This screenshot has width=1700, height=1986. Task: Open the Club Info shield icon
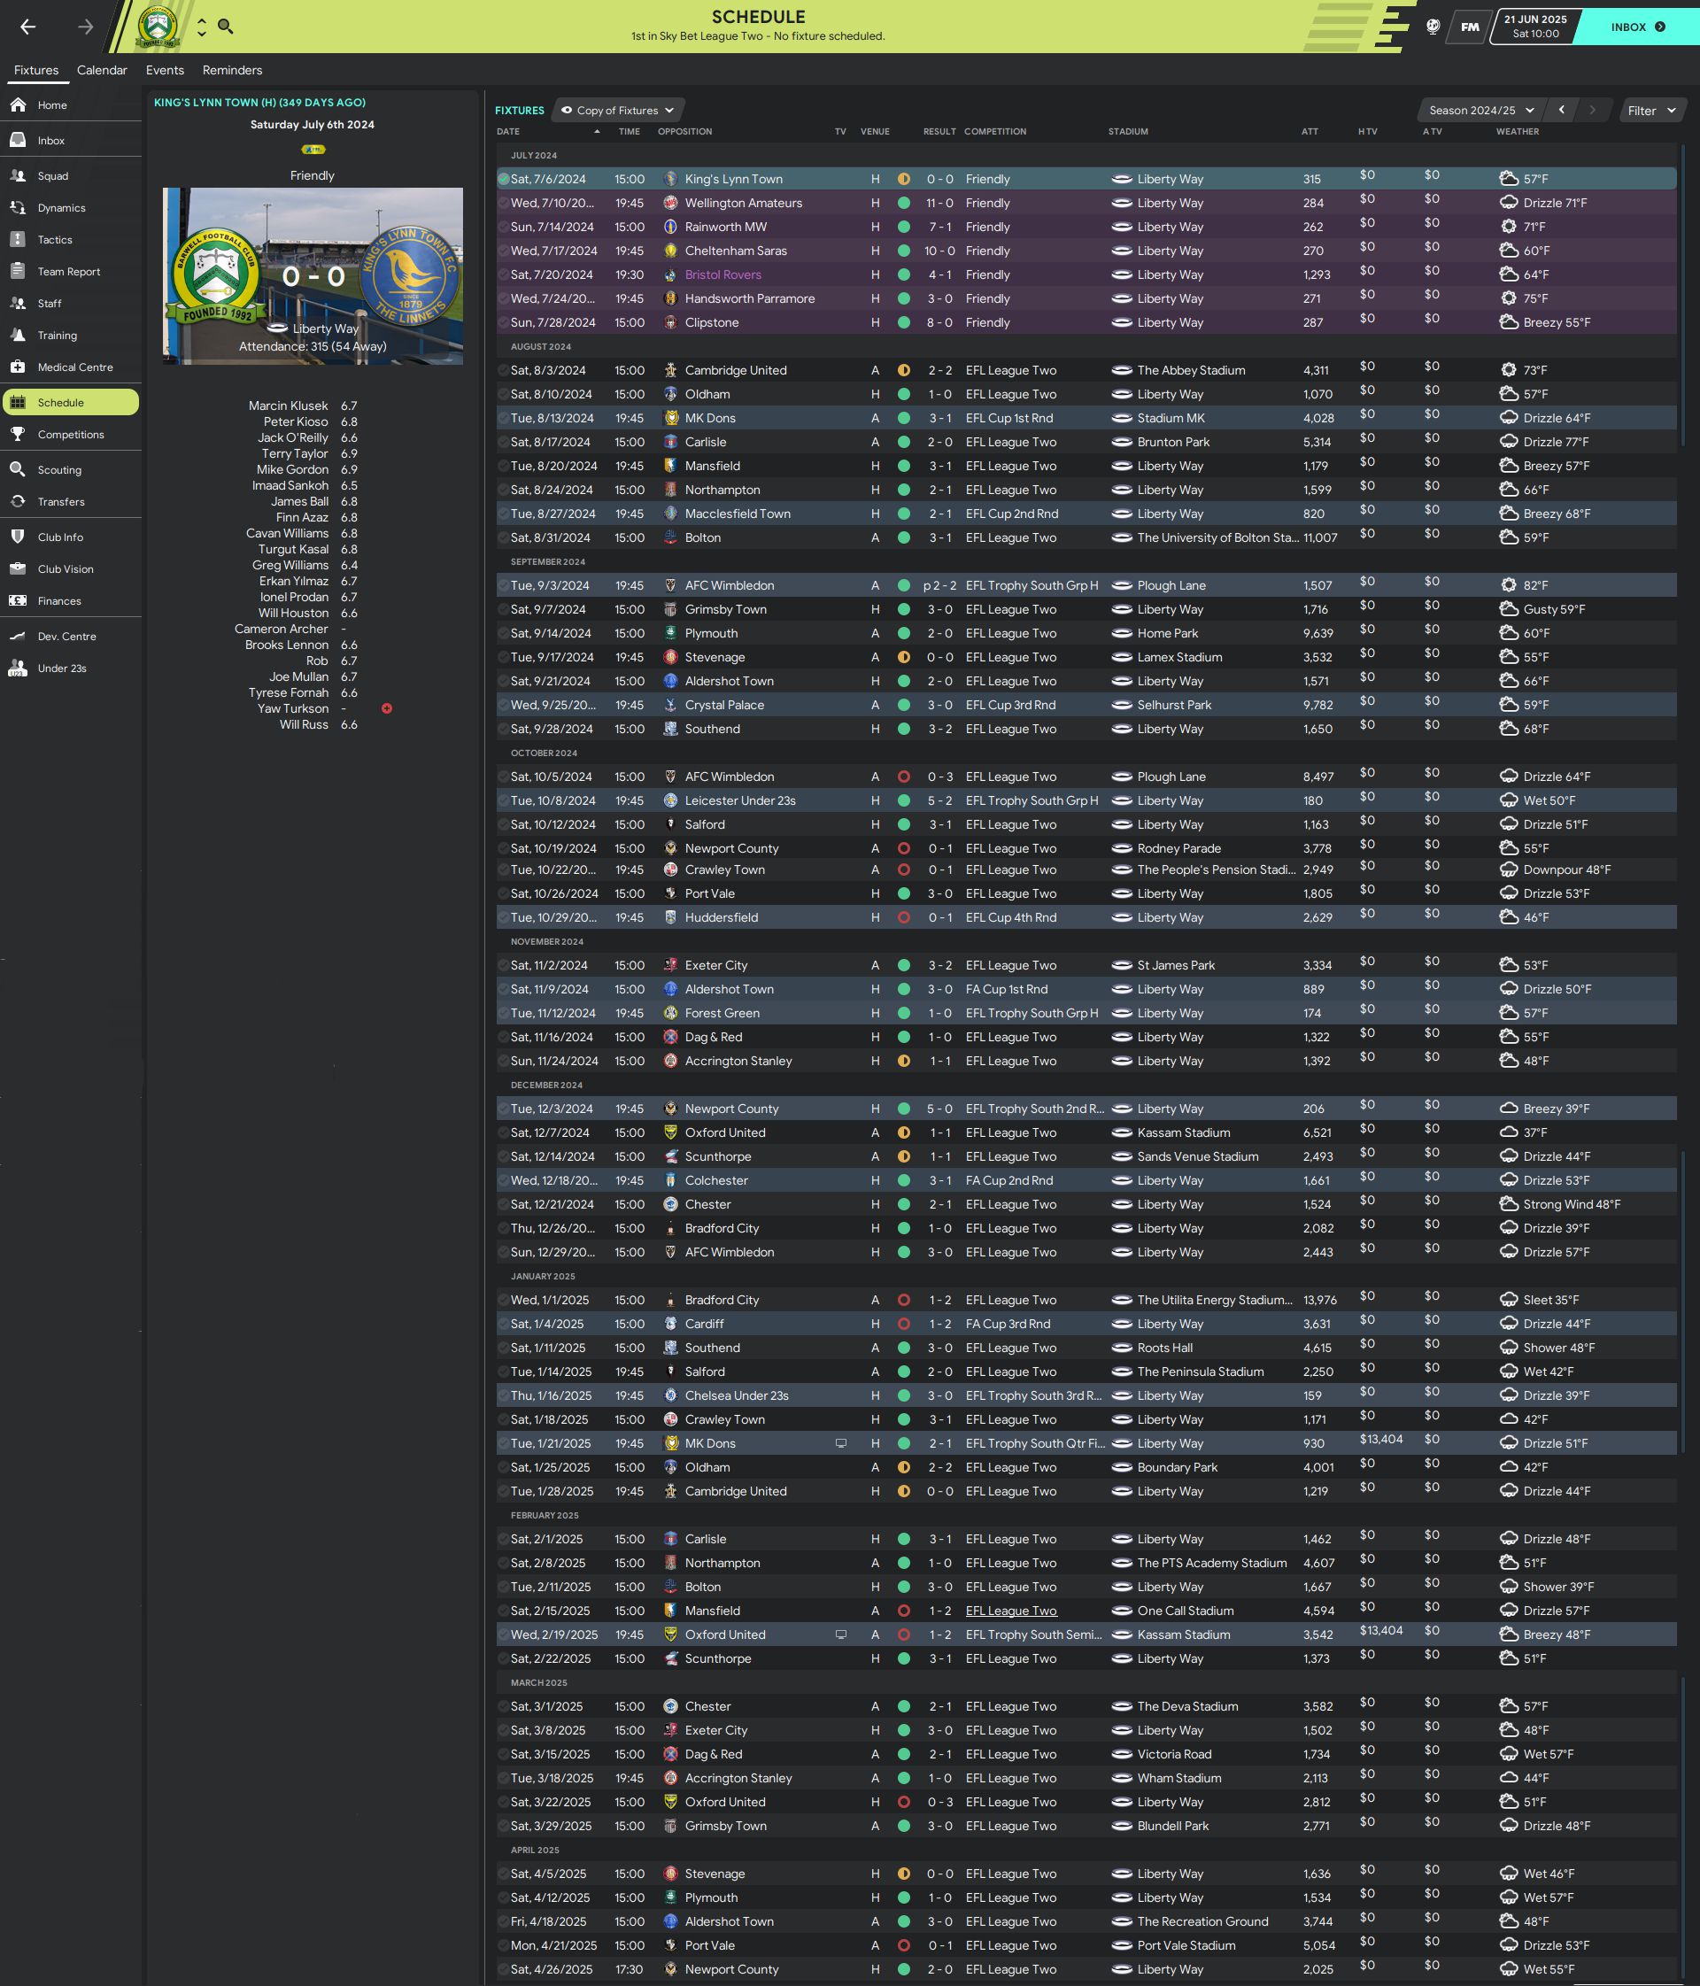point(17,537)
